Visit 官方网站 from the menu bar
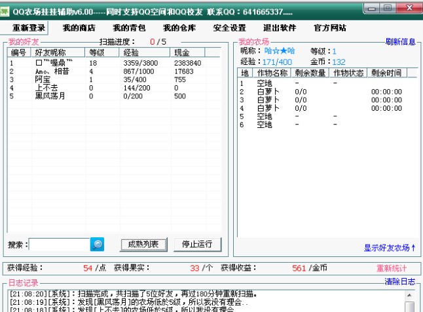Viewport: 423px width, 312px height. [x=330, y=28]
